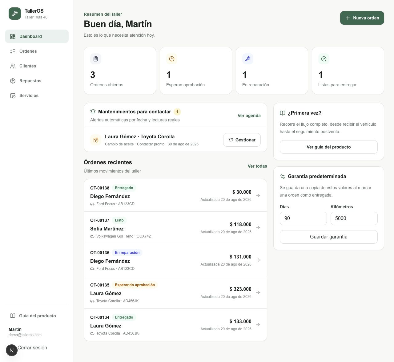Click the clock icon on Esperan aprobación card
The image size is (394, 362).
172,59
